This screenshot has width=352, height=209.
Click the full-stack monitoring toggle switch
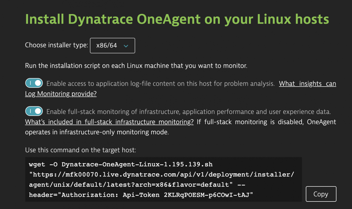34,111
